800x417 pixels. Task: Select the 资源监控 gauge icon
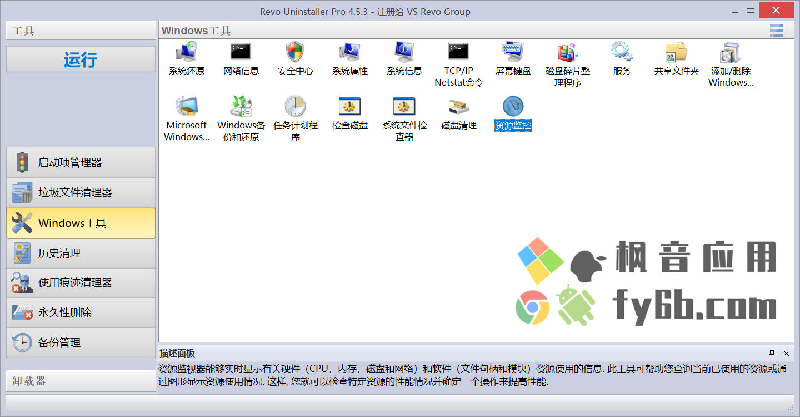[x=513, y=107]
